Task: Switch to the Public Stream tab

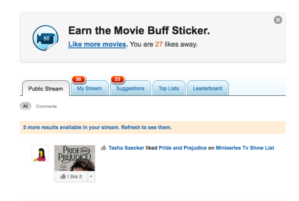Action: (x=46, y=89)
